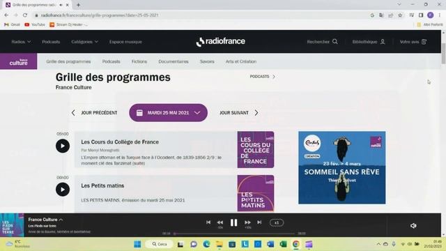Screen dimensions: 446x251
Task: Follow the PODCASTS link with arrow
Action: click(x=263, y=77)
